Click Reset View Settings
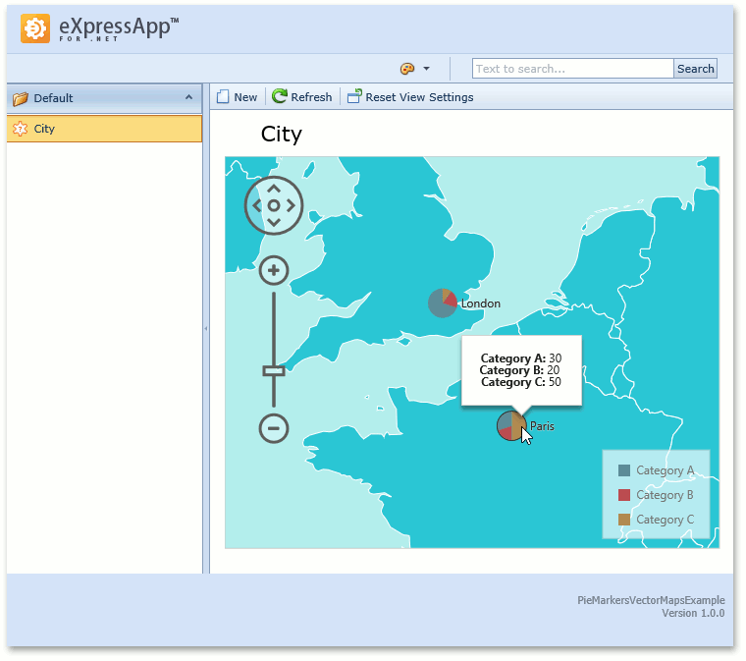Image resolution: width=746 pixels, height=661 pixels. coord(410,97)
